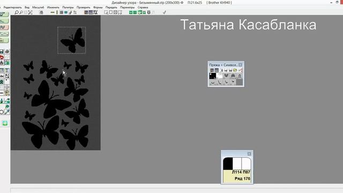Click the first magnifier zoom icon
The image size is (343, 193).
[17, 12]
